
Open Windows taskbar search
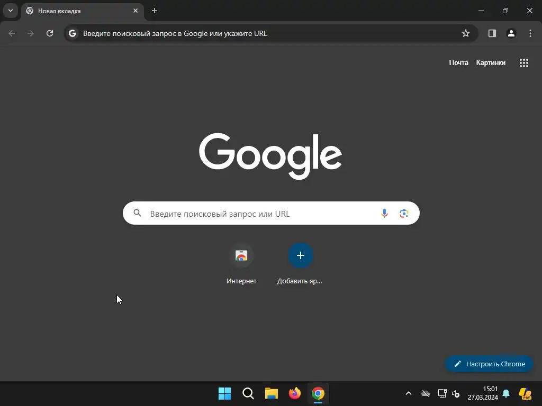coord(248,393)
